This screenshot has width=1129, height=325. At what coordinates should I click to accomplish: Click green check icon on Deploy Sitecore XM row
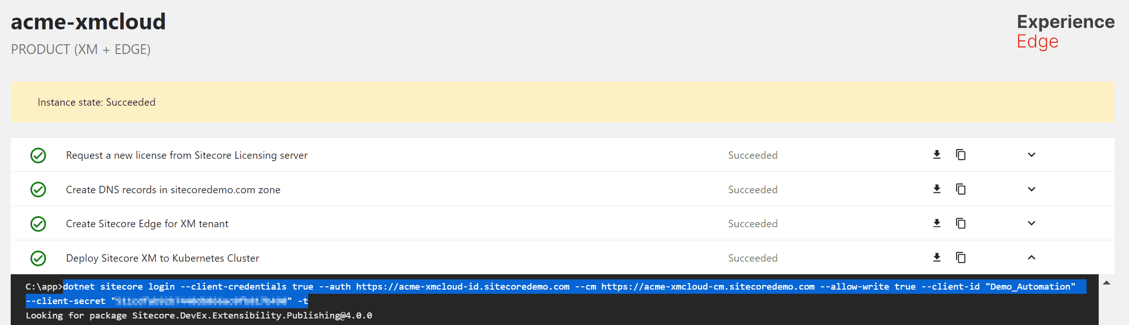(38, 258)
